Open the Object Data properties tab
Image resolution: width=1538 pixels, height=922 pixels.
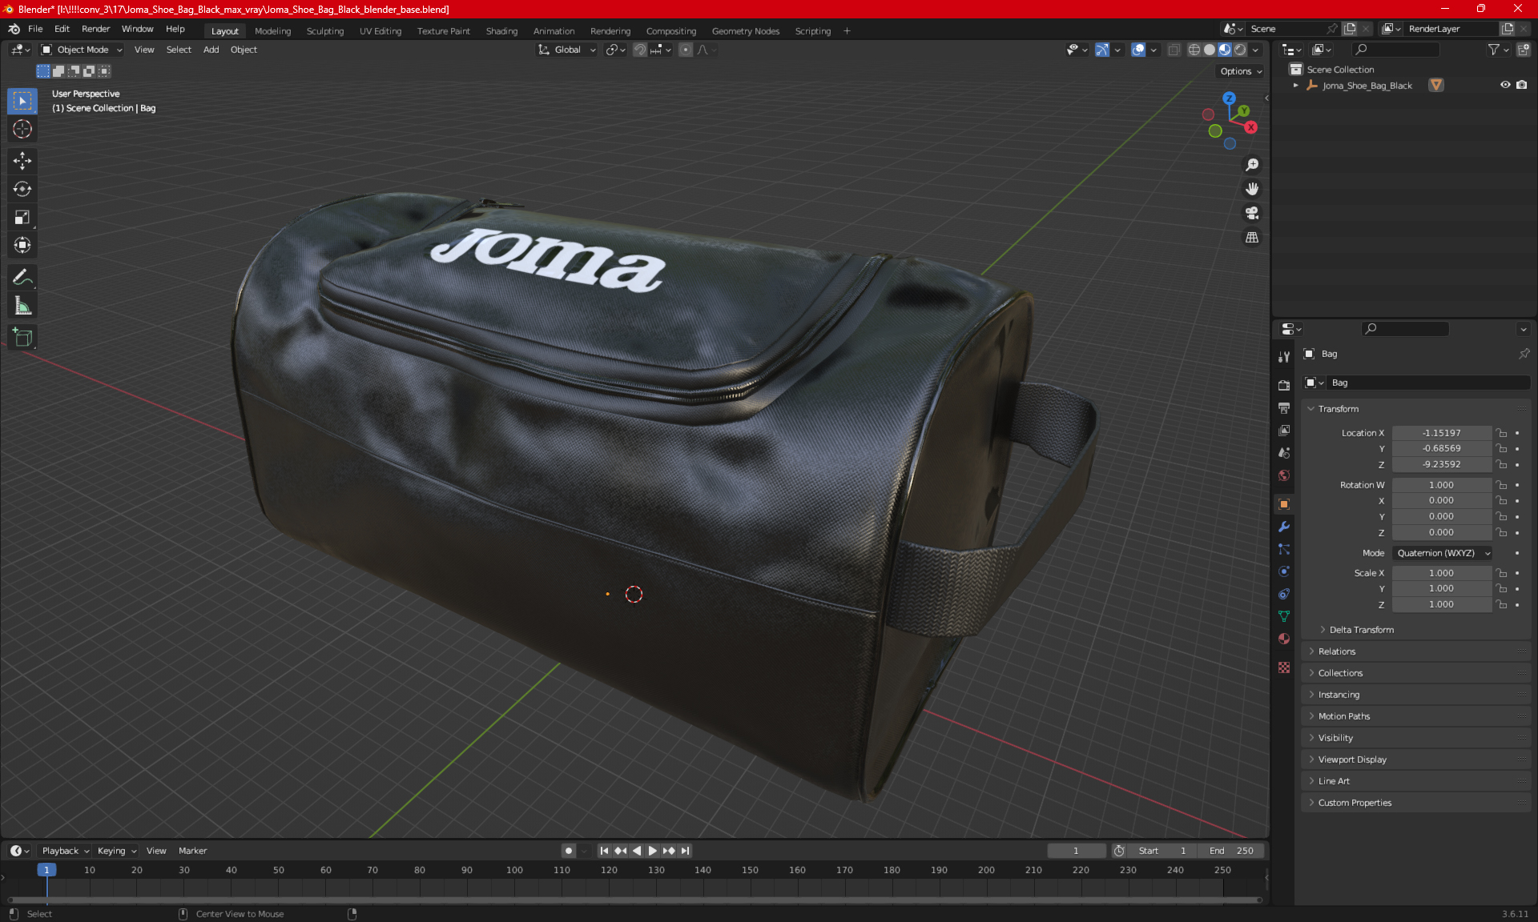coord(1284,616)
